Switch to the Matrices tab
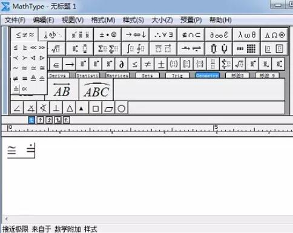Viewport: 293px width, 233px height. pos(117,76)
